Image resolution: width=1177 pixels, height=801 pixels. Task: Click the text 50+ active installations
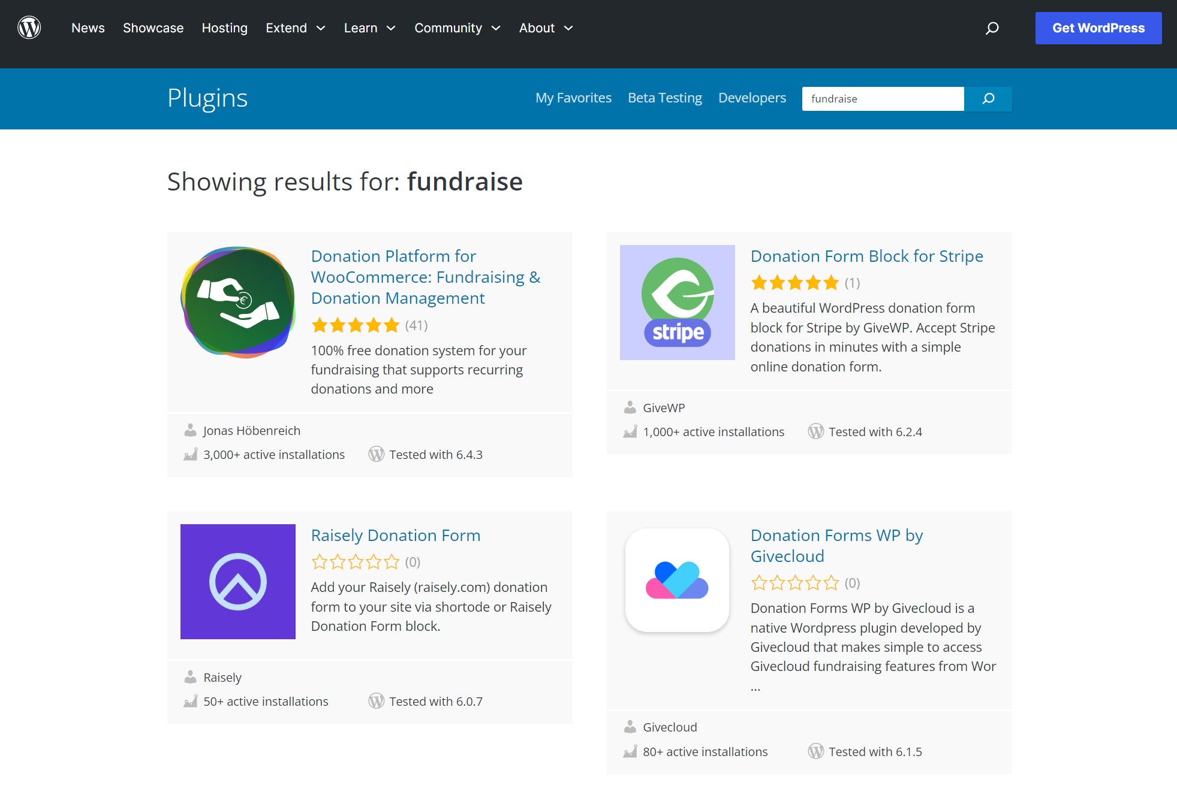click(x=266, y=702)
